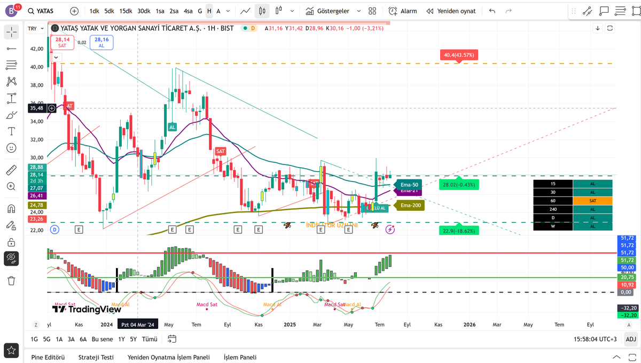Set Bu sene date range

tap(103, 339)
